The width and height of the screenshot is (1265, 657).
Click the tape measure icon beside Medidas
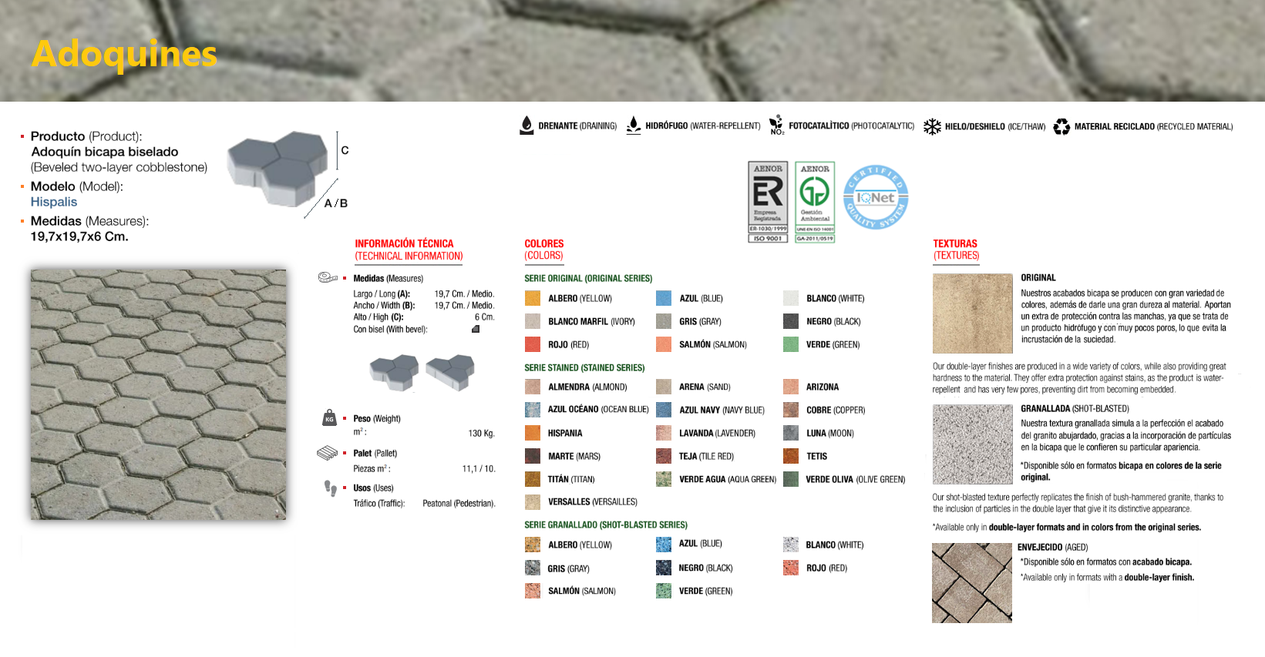(x=328, y=277)
